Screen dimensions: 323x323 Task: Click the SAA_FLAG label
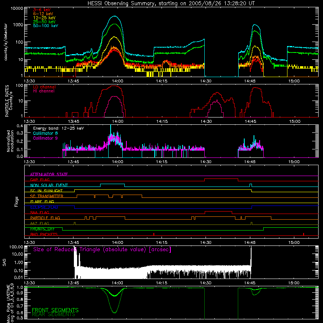coord(40,212)
